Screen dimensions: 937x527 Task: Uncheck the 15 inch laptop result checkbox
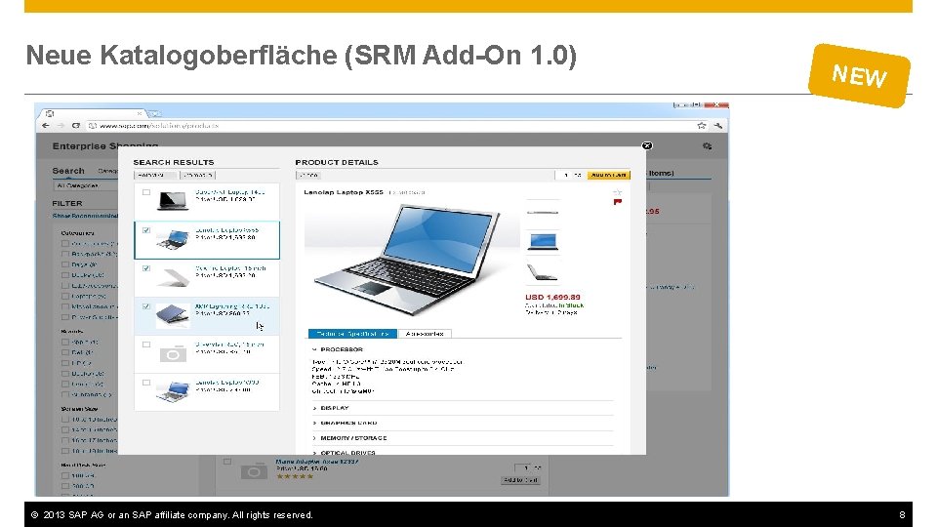click(146, 268)
